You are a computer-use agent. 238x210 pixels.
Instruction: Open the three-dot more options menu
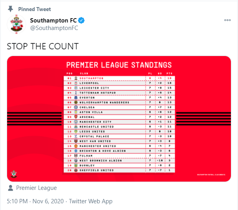pos(227,20)
